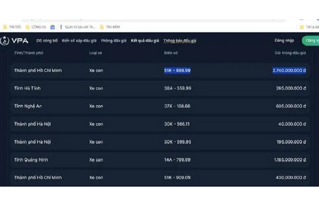Click Xe con in the 14A - 799.99 row
The height and width of the screenshot is (213, 319).
pyautogui.click(x=96, y=160)
